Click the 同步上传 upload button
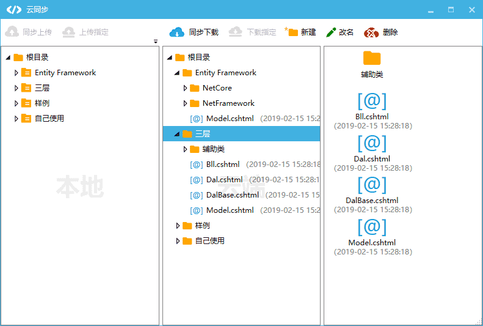 tap(29, 32)
